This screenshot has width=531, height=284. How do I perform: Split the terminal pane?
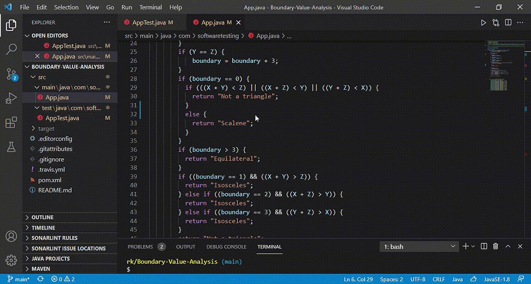pyautogui.click(x=483, y=246)
